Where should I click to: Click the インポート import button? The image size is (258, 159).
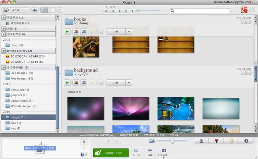[15, 10]
